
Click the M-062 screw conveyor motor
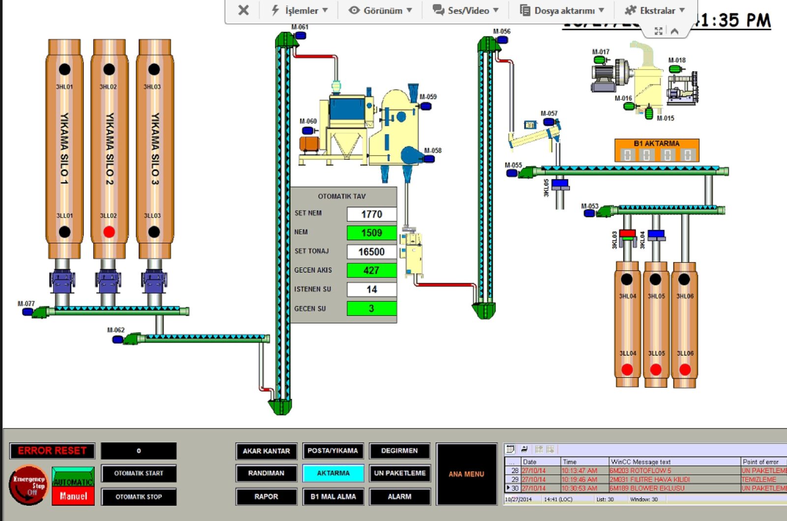[x=118, y=339]
